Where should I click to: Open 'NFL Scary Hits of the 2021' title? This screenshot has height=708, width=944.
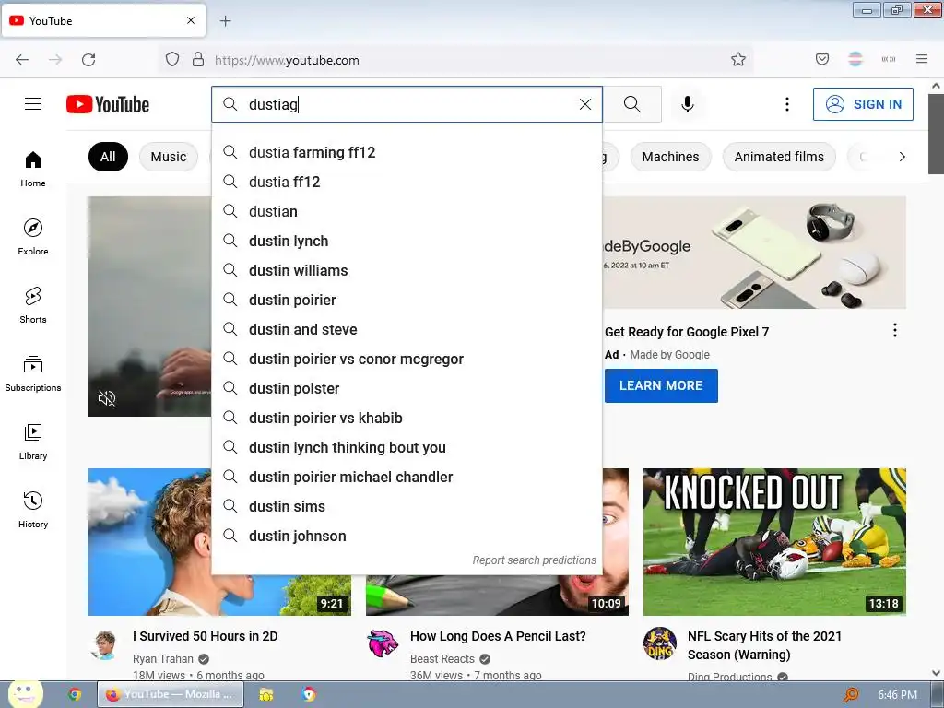point(764,644)
